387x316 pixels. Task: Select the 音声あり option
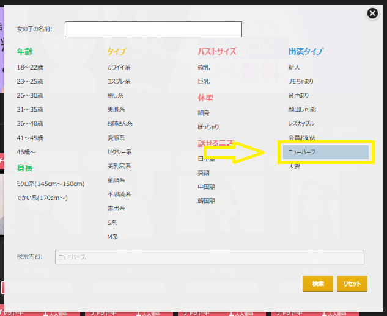299,95
